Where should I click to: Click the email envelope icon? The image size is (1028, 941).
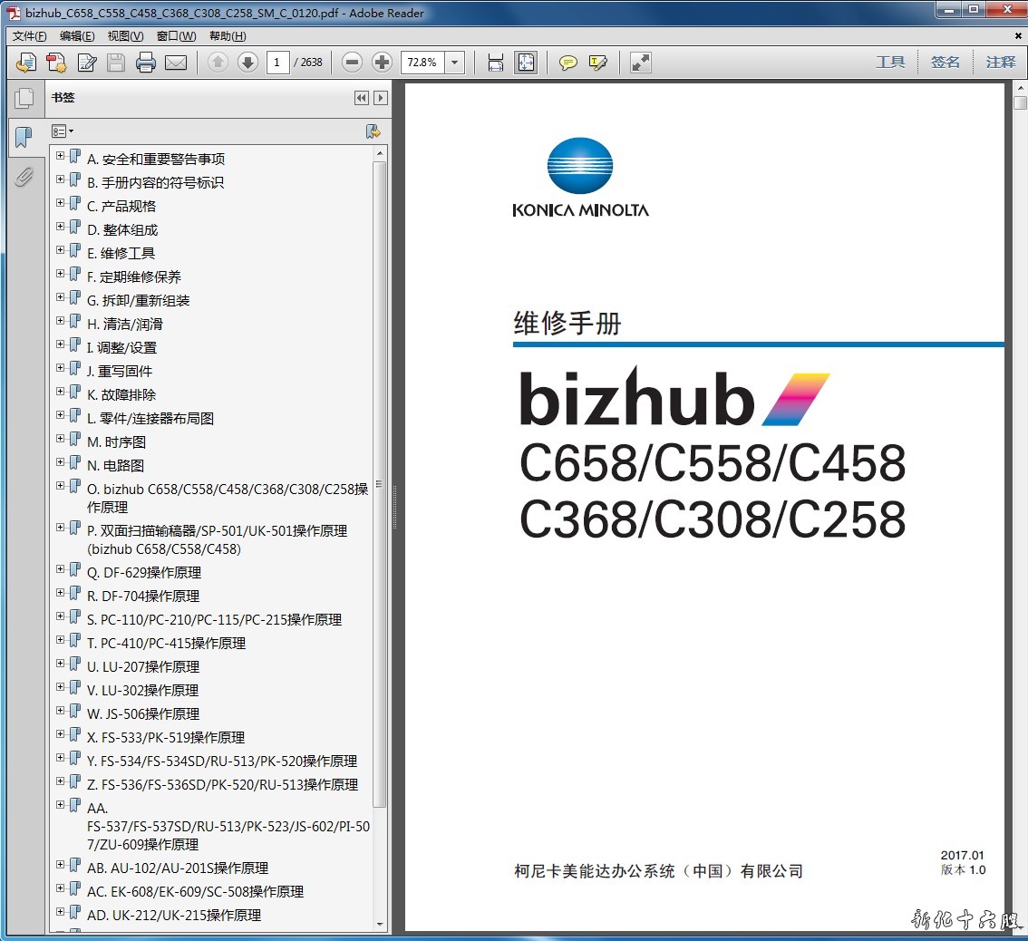[176, 63]
